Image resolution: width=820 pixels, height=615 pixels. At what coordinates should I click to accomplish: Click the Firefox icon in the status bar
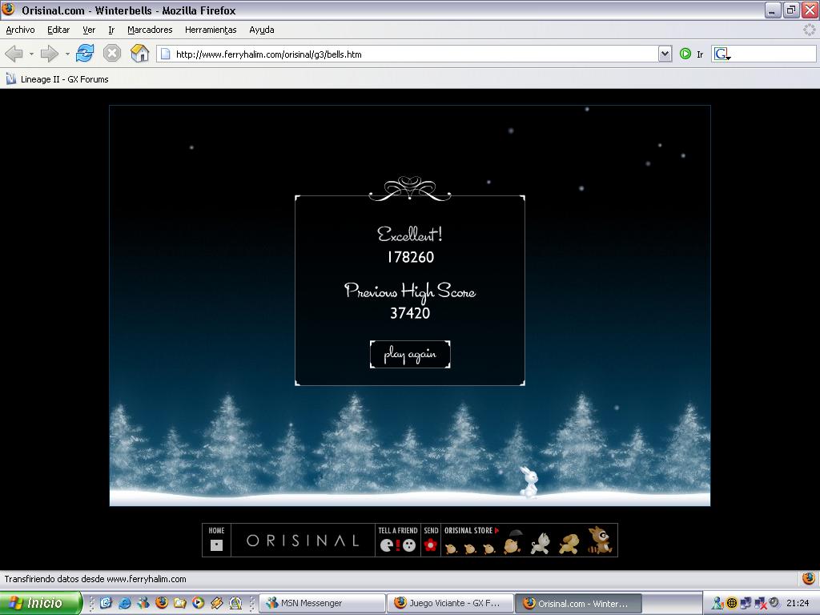pos(809,578)
